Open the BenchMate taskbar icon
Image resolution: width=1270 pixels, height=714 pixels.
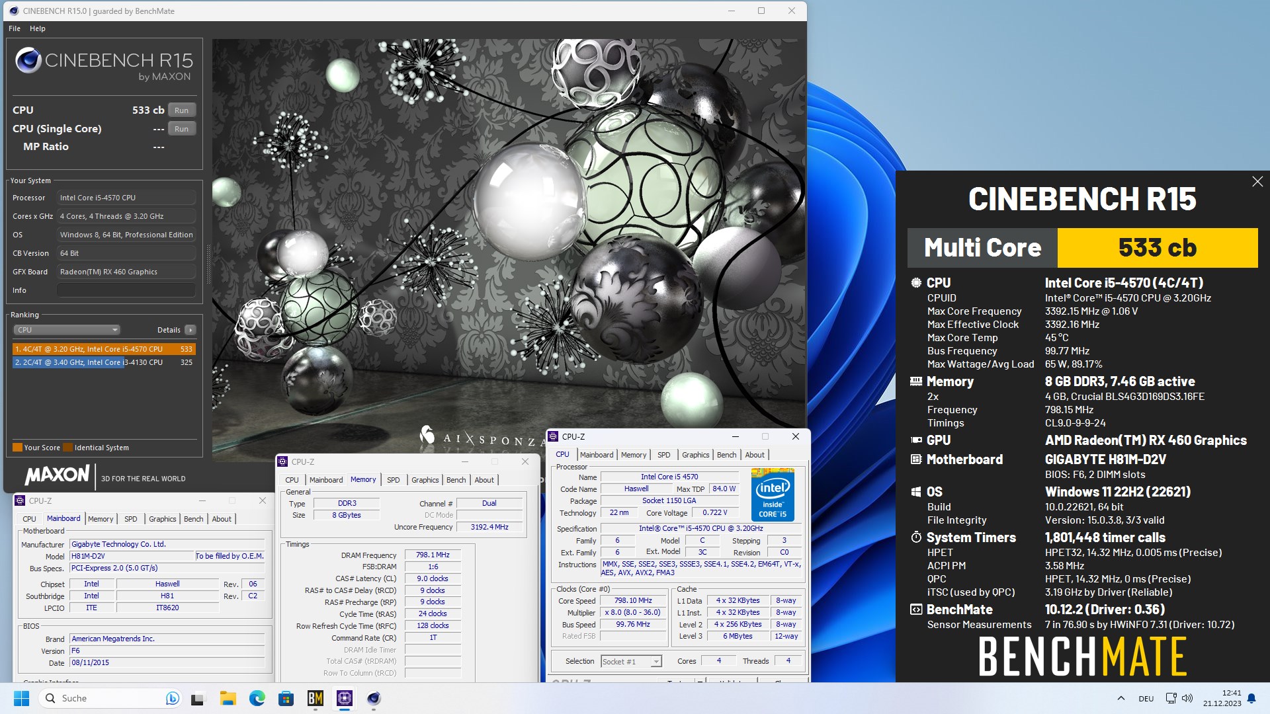(316, 698)
